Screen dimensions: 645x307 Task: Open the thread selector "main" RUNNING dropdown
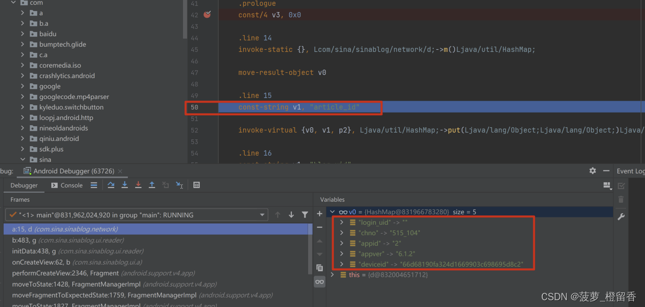(x=138, y=215)
